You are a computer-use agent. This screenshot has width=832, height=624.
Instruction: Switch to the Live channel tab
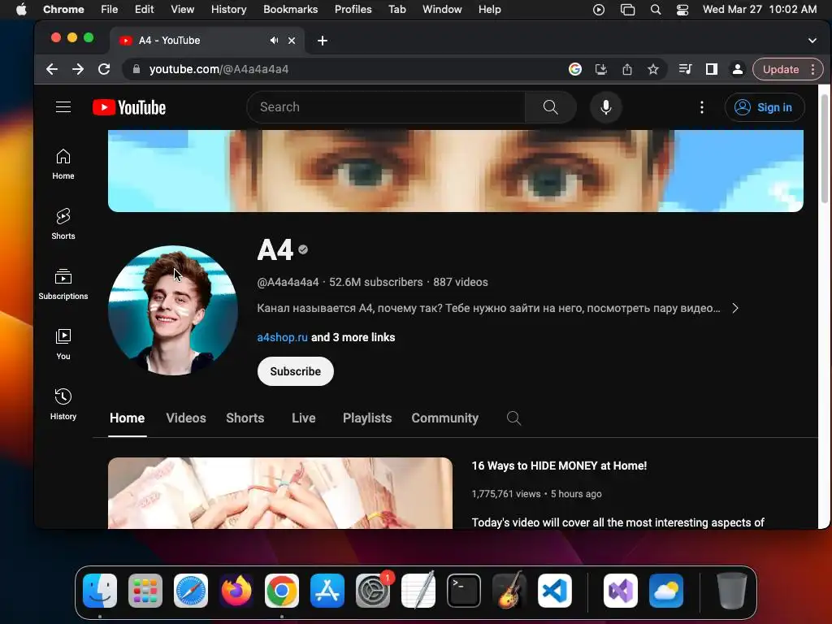[x=304, y=418]
